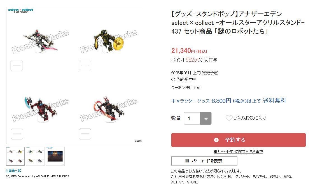Screen dimensions: 313x184
Task: Click the 0件のお気に入り favorites text
Action: (x=250, y=118)
